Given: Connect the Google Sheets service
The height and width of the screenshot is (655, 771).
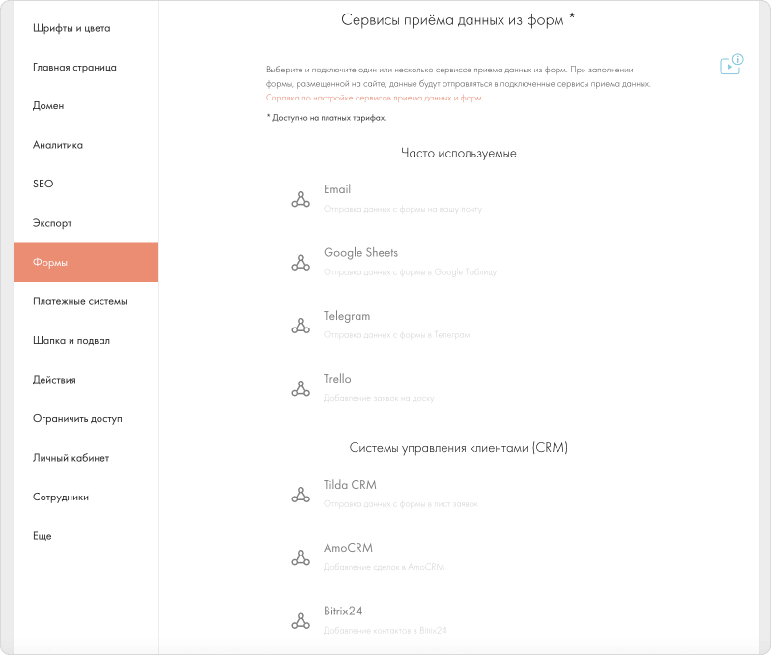Looking at the screenshot, I should coord(360,253).
